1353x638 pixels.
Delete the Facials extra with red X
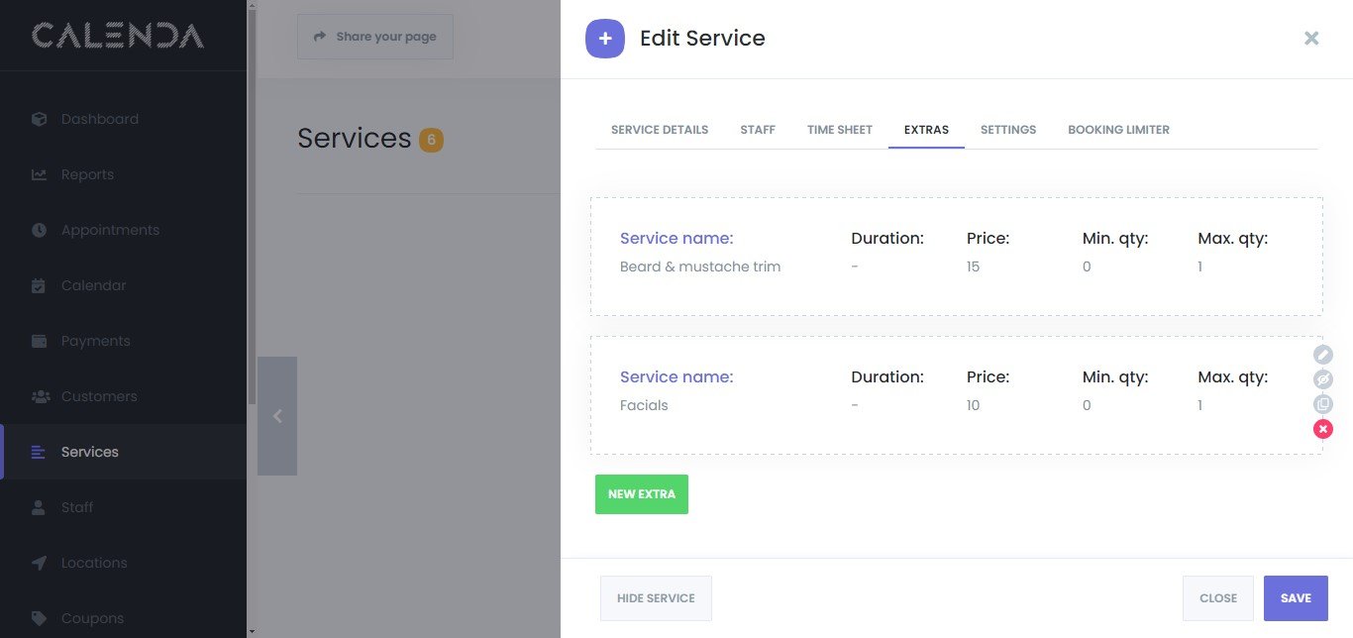1323,429
